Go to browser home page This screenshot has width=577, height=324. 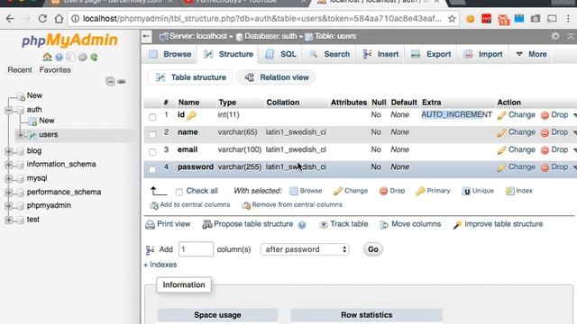59,18
